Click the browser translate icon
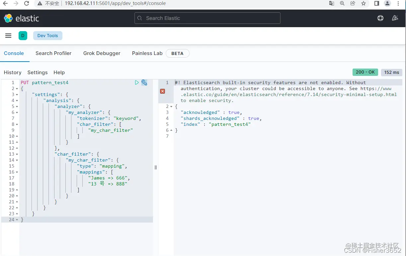Image resolution: width=406 pixels, height=256 pixels. pos(332,3)
